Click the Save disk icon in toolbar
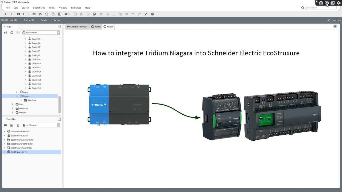The width and height of the screenshot is (342, 192). [75, 14]
